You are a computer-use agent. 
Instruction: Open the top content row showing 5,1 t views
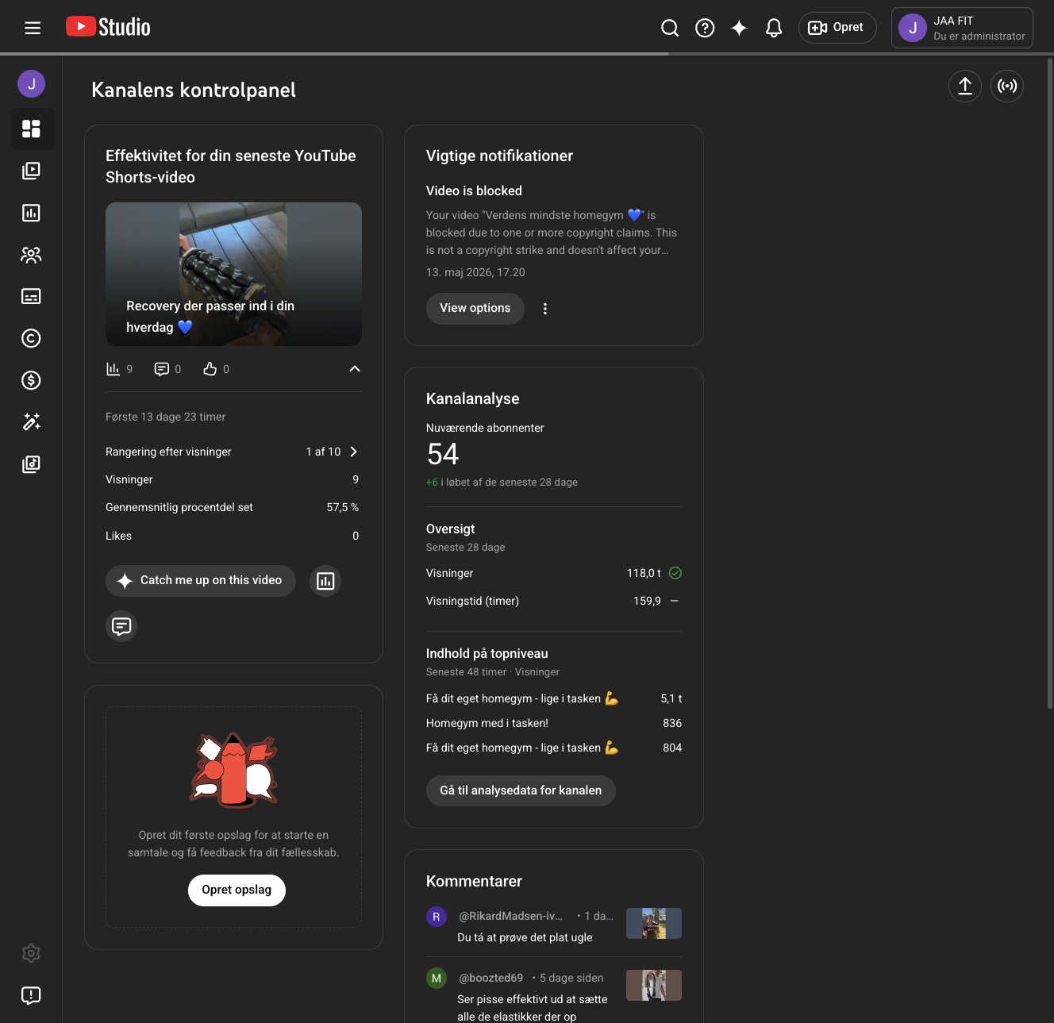(x=554, y=698)
